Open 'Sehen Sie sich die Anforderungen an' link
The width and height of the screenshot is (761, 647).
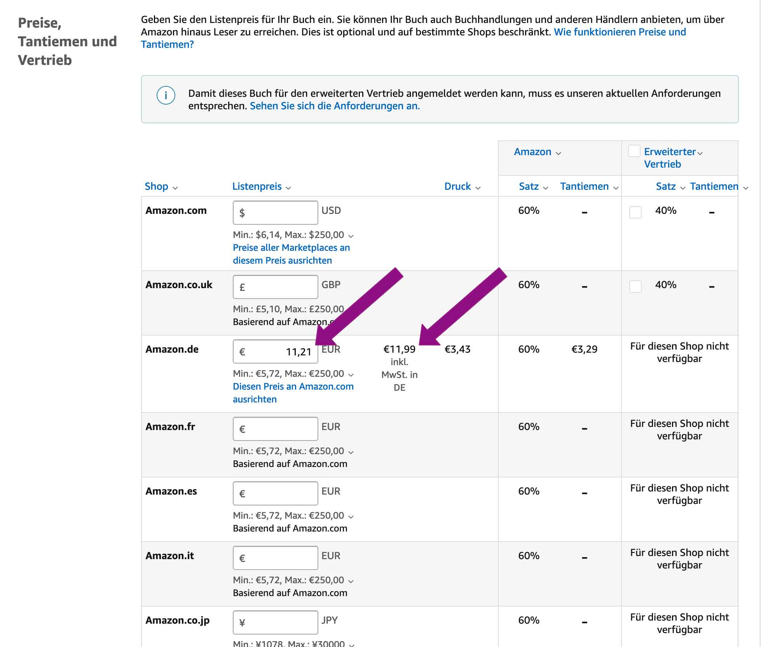tap(335, 106)
